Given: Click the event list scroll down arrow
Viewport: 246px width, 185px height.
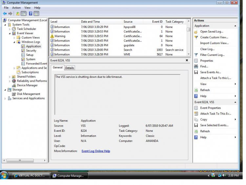Looking at the screenshot, I should tap(189, 54).
